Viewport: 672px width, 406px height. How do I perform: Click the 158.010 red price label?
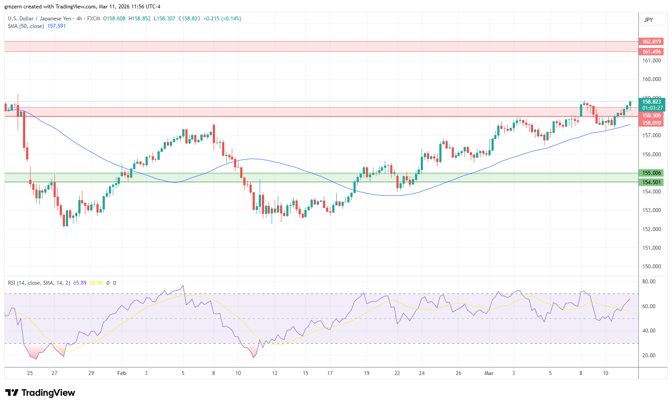[x=652, y=123]
